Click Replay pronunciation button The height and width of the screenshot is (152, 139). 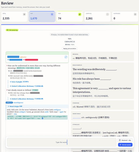point(70,48)
